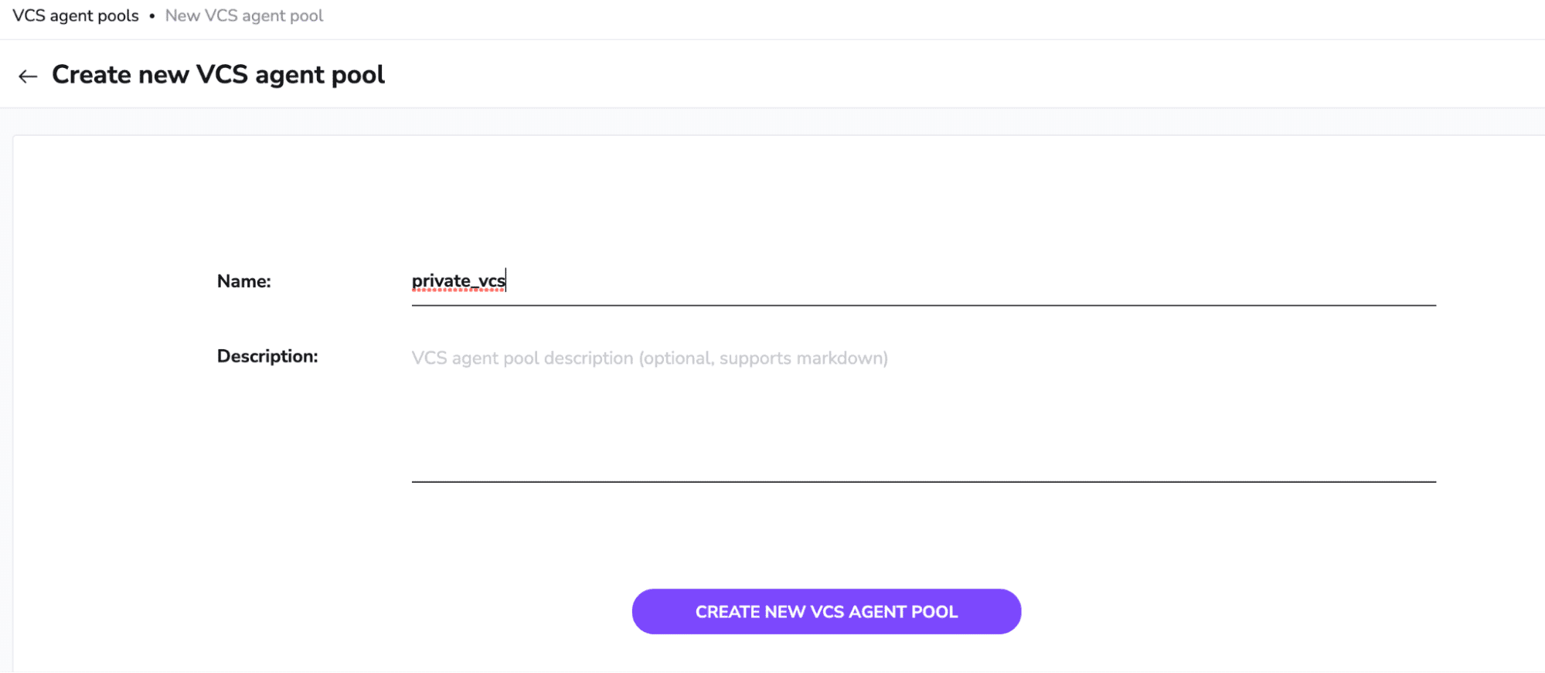
Task: Focus the Name input field
Action: coord(924,281)
